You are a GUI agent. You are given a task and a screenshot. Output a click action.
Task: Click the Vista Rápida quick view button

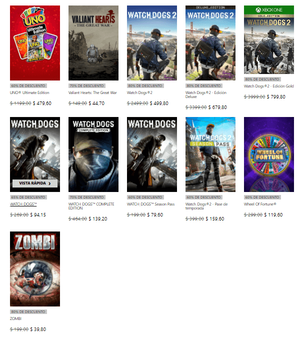[35, 183]
